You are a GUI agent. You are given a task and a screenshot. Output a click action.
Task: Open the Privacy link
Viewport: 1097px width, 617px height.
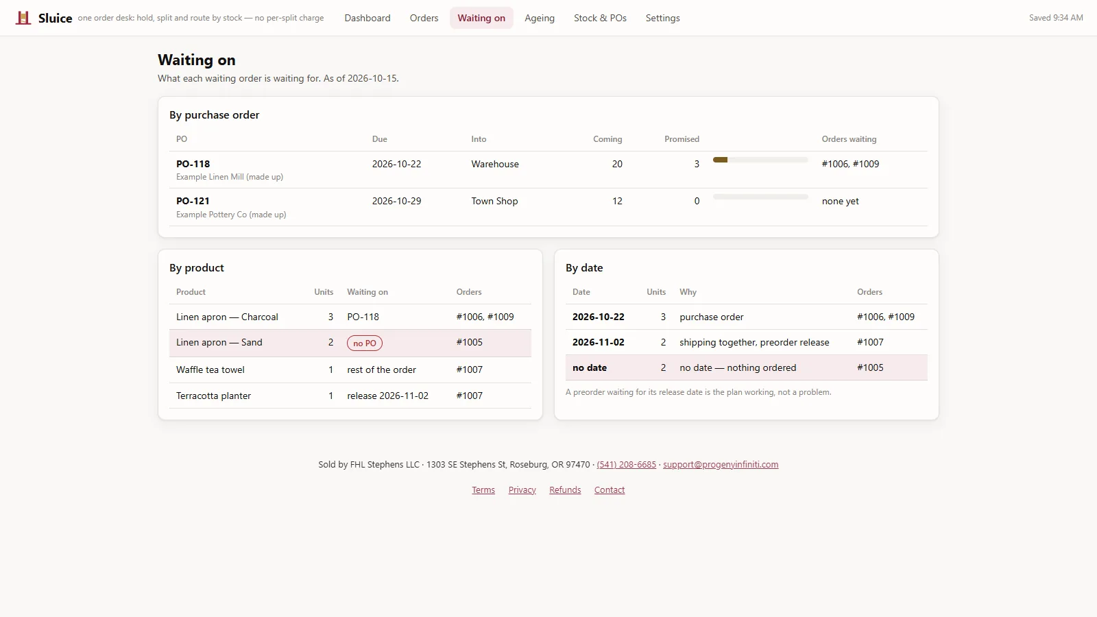click(x=522, y=489)
